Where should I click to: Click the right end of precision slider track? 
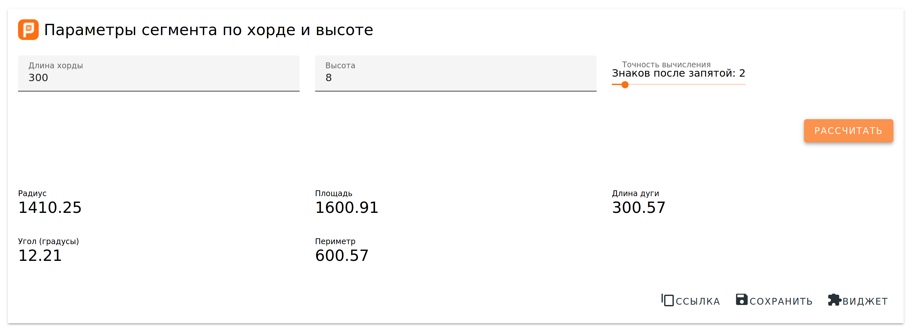coord(744,85)
